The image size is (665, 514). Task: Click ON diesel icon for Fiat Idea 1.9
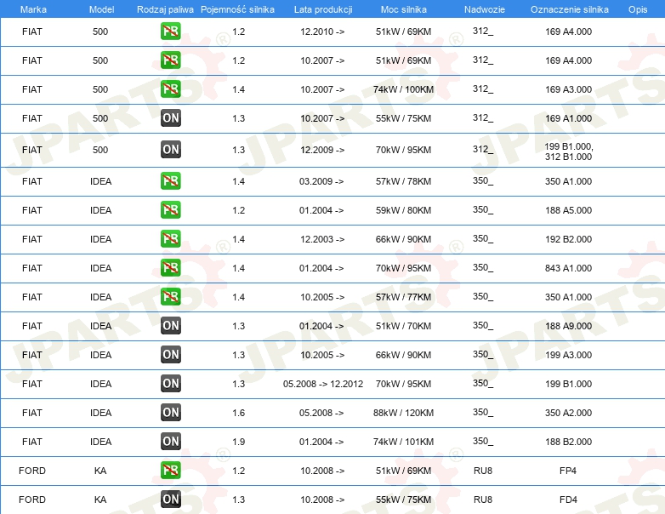click(x=170, y=441)
